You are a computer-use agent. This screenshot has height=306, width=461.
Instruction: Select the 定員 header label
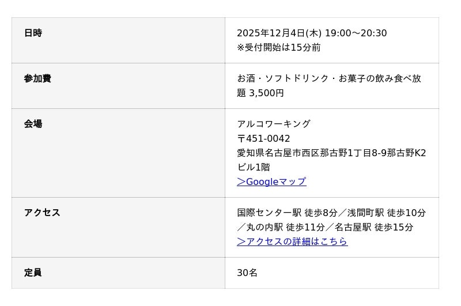[x=33, y=273]
